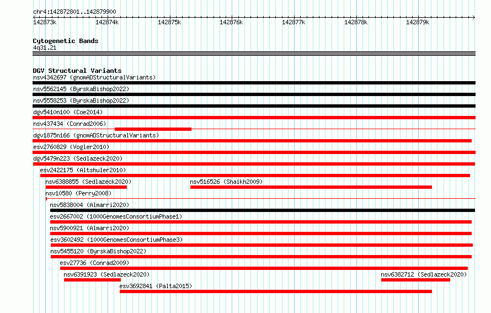Click the red bar under esv2422175
The image size is (491, 313).
[255, 176]
